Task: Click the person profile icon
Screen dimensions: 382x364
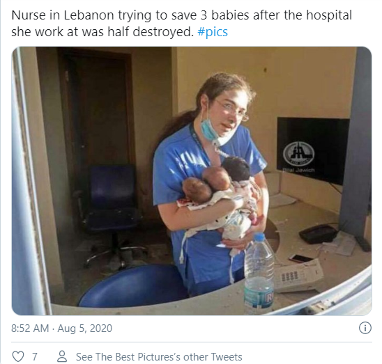Action: [x=62, y=356]
